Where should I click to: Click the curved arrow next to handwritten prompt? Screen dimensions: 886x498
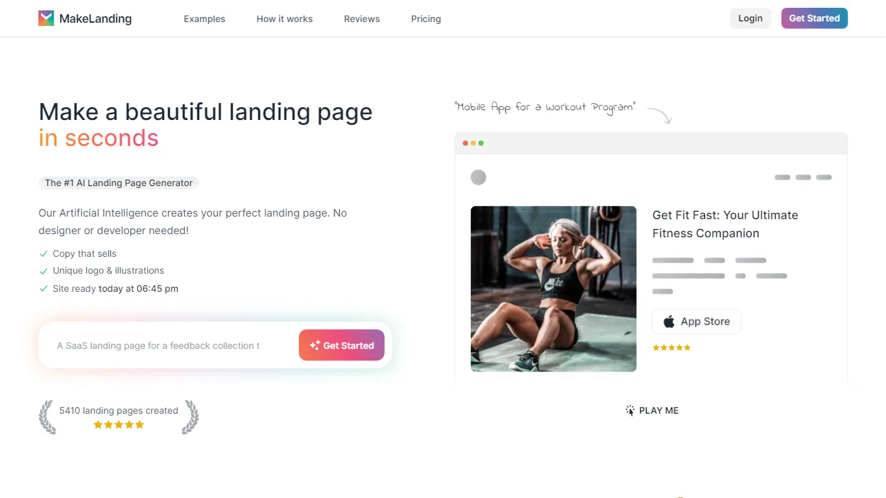[660, 115]
